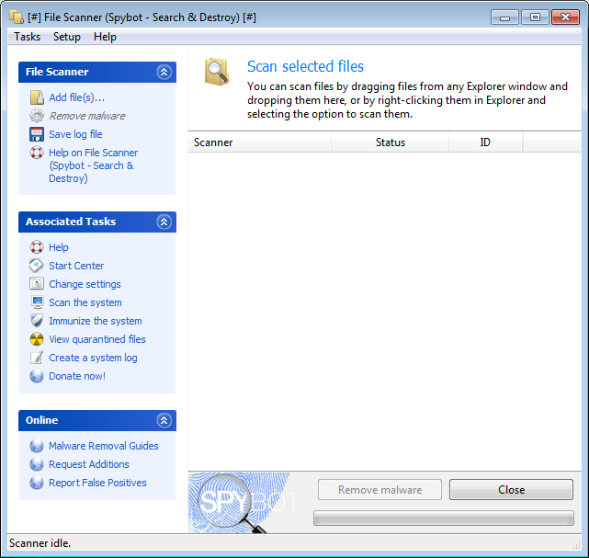This screenshot has height=558, width=589.
Task: Click the Remove malware gear icon
Action: [37, 116]
